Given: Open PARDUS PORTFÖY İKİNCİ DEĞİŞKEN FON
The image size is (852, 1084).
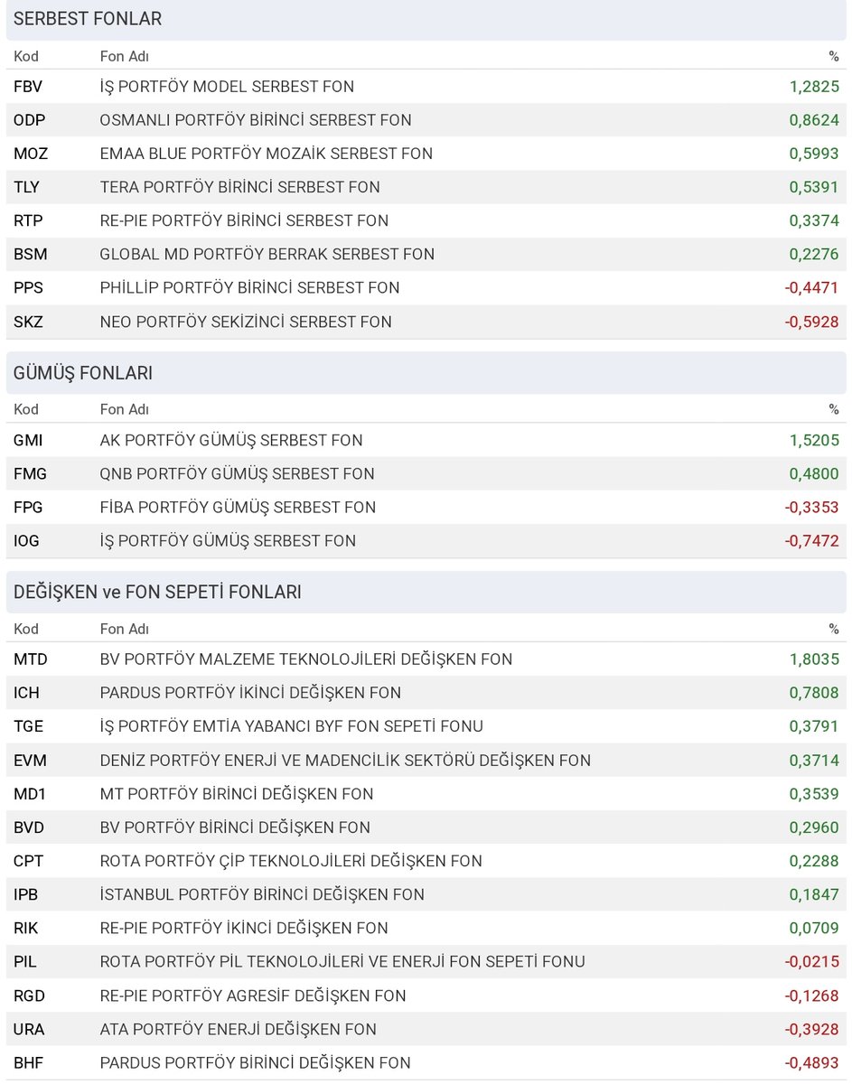Looking at the screenshot, I should click(250, 693).
